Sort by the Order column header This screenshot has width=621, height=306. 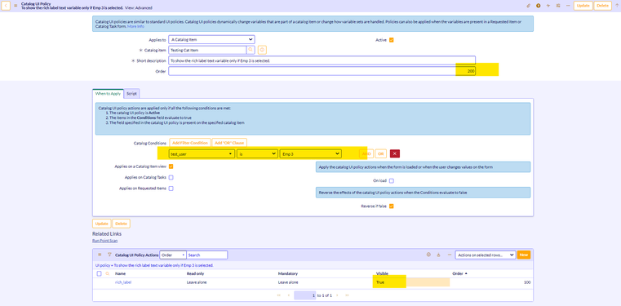click(x=459, y=273)
